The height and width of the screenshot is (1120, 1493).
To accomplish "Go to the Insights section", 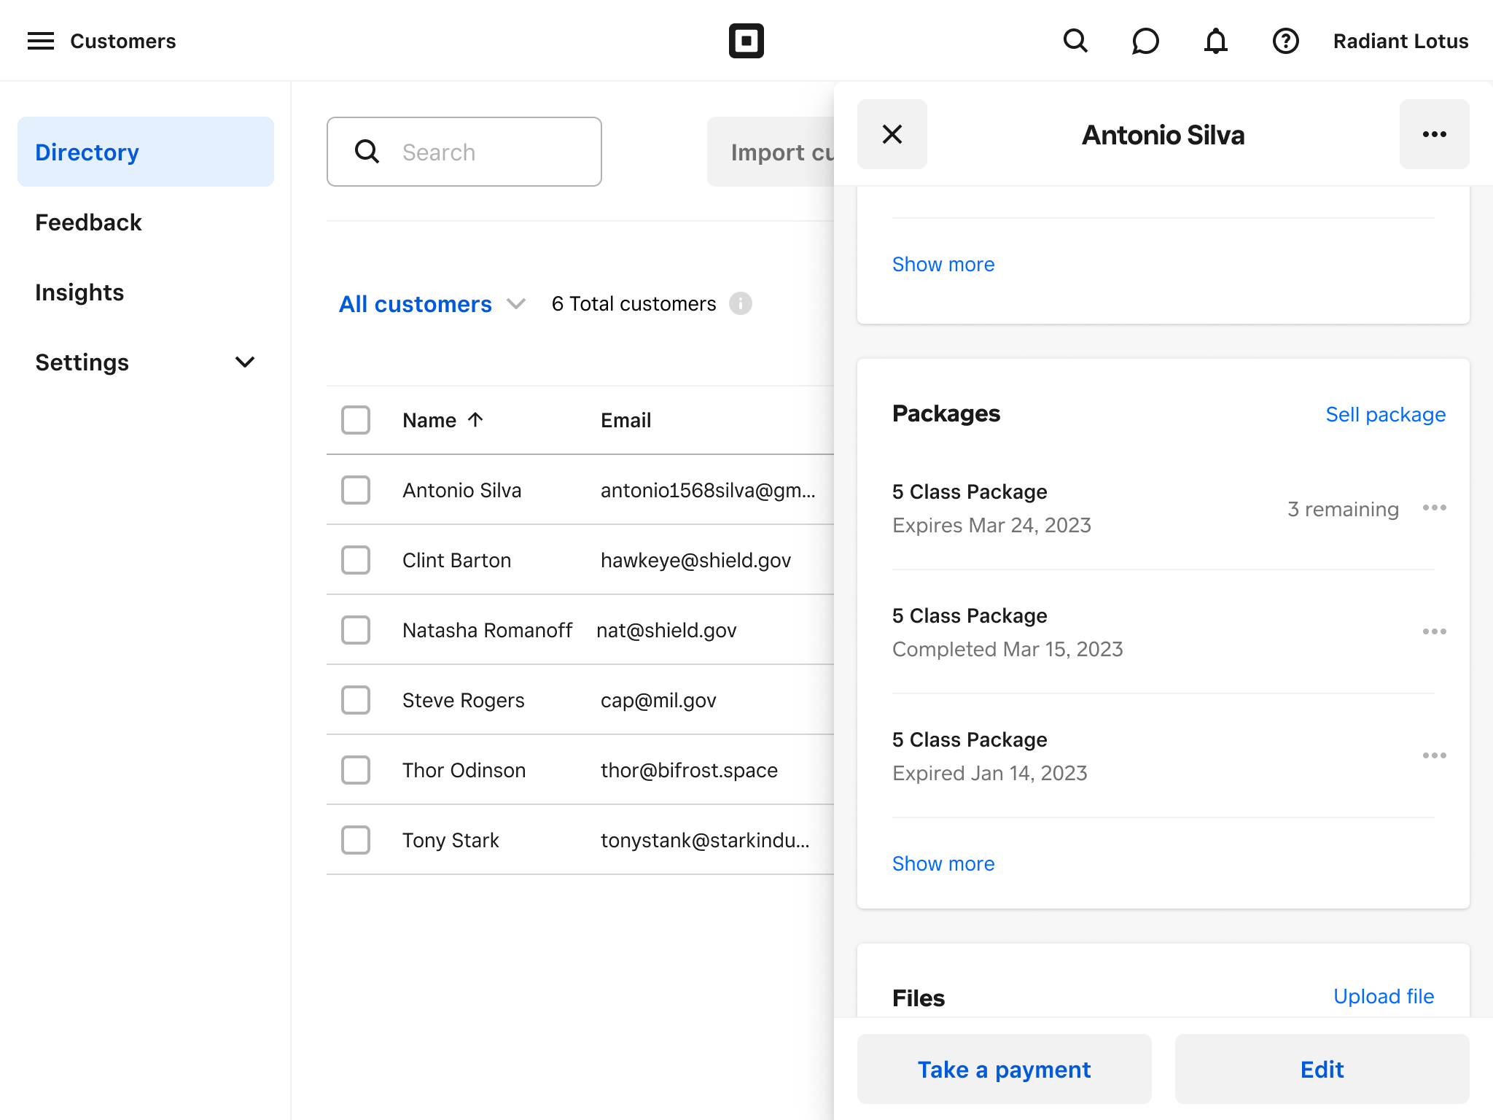I will pos(79,292).
